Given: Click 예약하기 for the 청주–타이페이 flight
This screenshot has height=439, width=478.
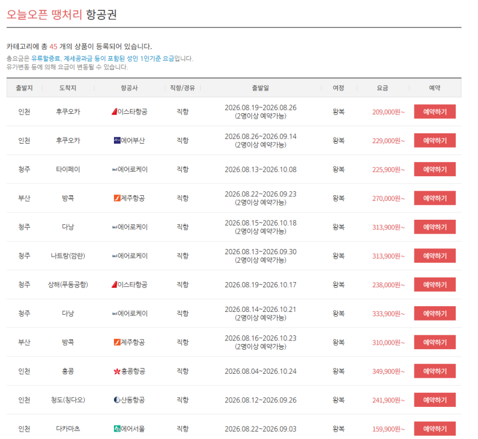Looking at the screenshot, I should coord(434,169).
